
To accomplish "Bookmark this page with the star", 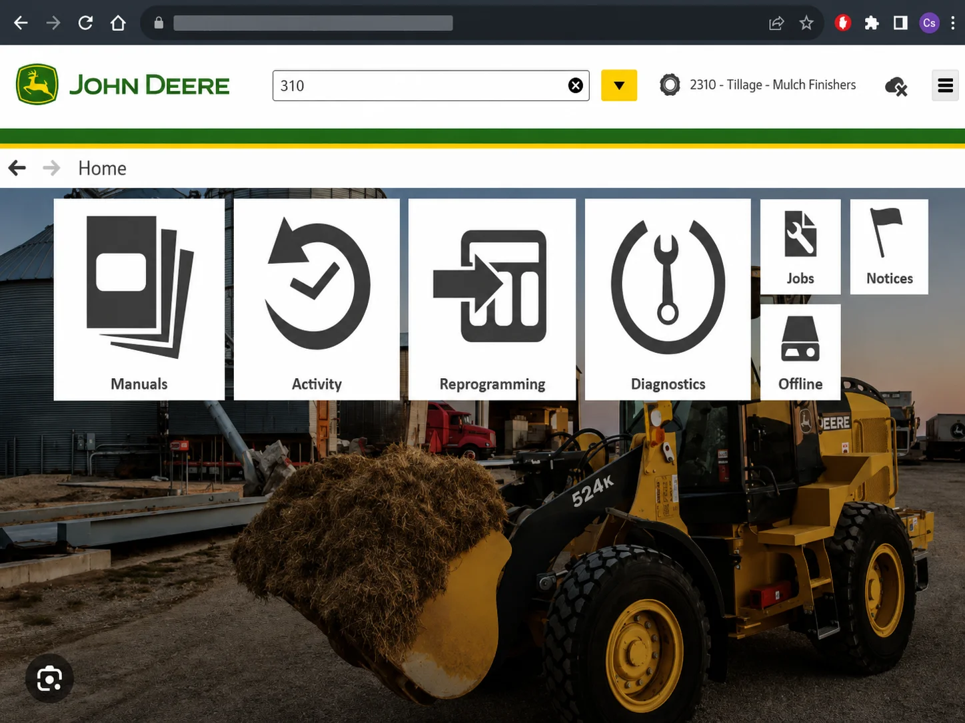I will (806, 23).
